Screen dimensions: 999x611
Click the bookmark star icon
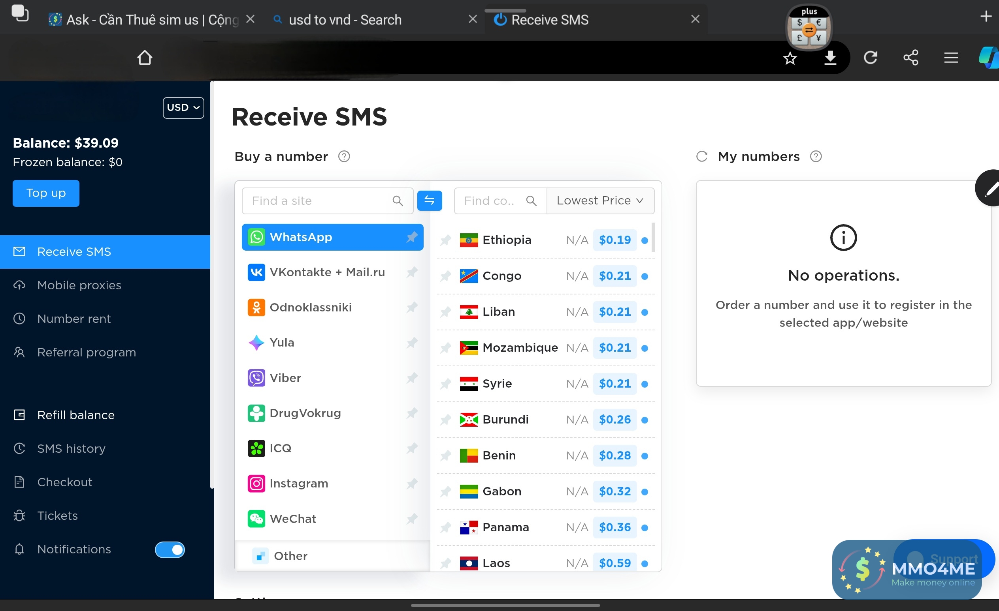click(790, 58)
